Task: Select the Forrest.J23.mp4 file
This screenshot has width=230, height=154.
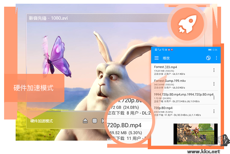Action: (x=166, y=67)
